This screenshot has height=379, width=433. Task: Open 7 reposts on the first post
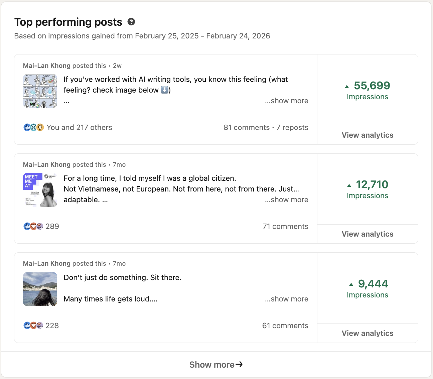pyautogui.click(x=292, y=127)
